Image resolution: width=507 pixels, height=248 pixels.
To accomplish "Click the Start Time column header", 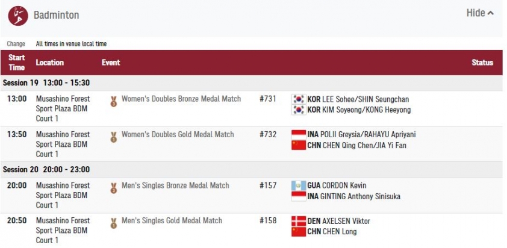I will coord(16,63).
